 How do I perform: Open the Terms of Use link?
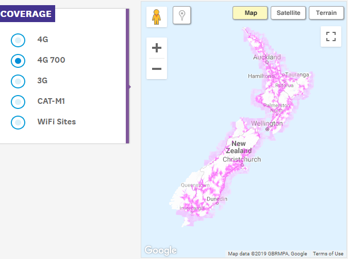328,253
